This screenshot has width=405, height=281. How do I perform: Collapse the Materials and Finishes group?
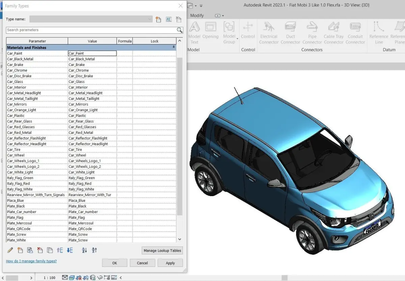tap(174, 48)
